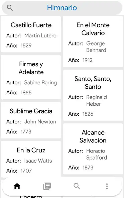Tap author name Sabine Baring
124x198 pixels.
40,83
